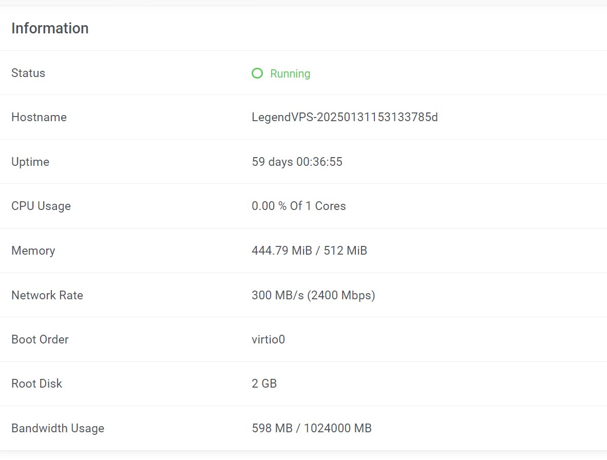The width and height of the screenshot is (607, 460).
Task: Click the 'Memory' row label
Action: (x=33, y=251)
